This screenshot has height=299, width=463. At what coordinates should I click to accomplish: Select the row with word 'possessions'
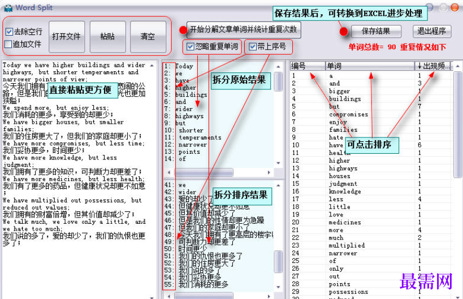pos(371,292)
